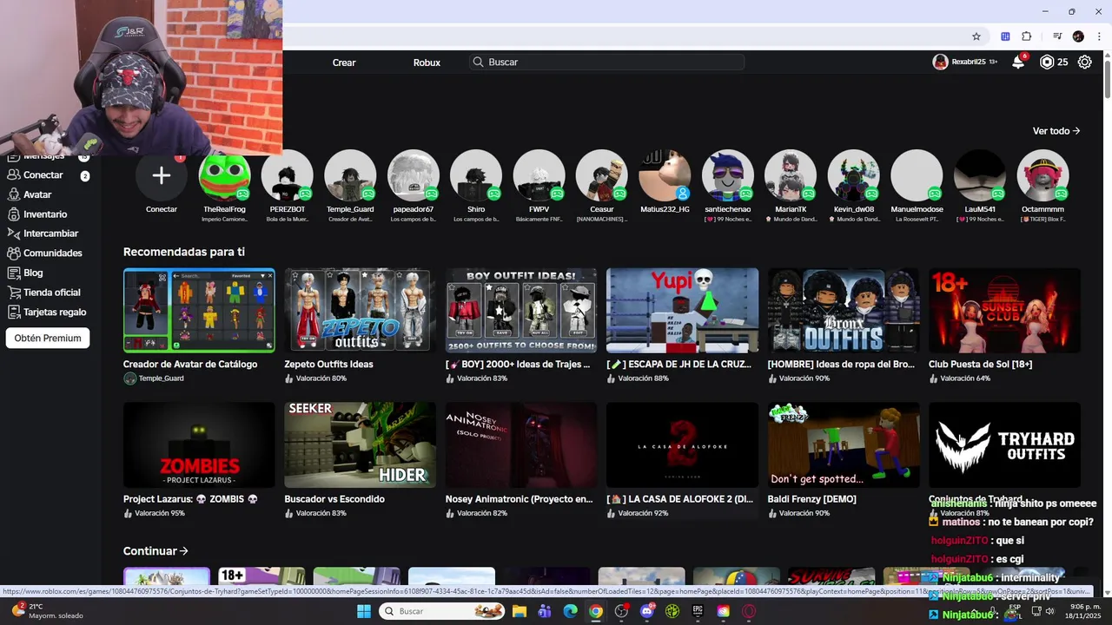Image resolution: width=1112 pixels, height=625 pixels.
Task: Click the Roblox Buscar search field
Action: click(606, 62)
